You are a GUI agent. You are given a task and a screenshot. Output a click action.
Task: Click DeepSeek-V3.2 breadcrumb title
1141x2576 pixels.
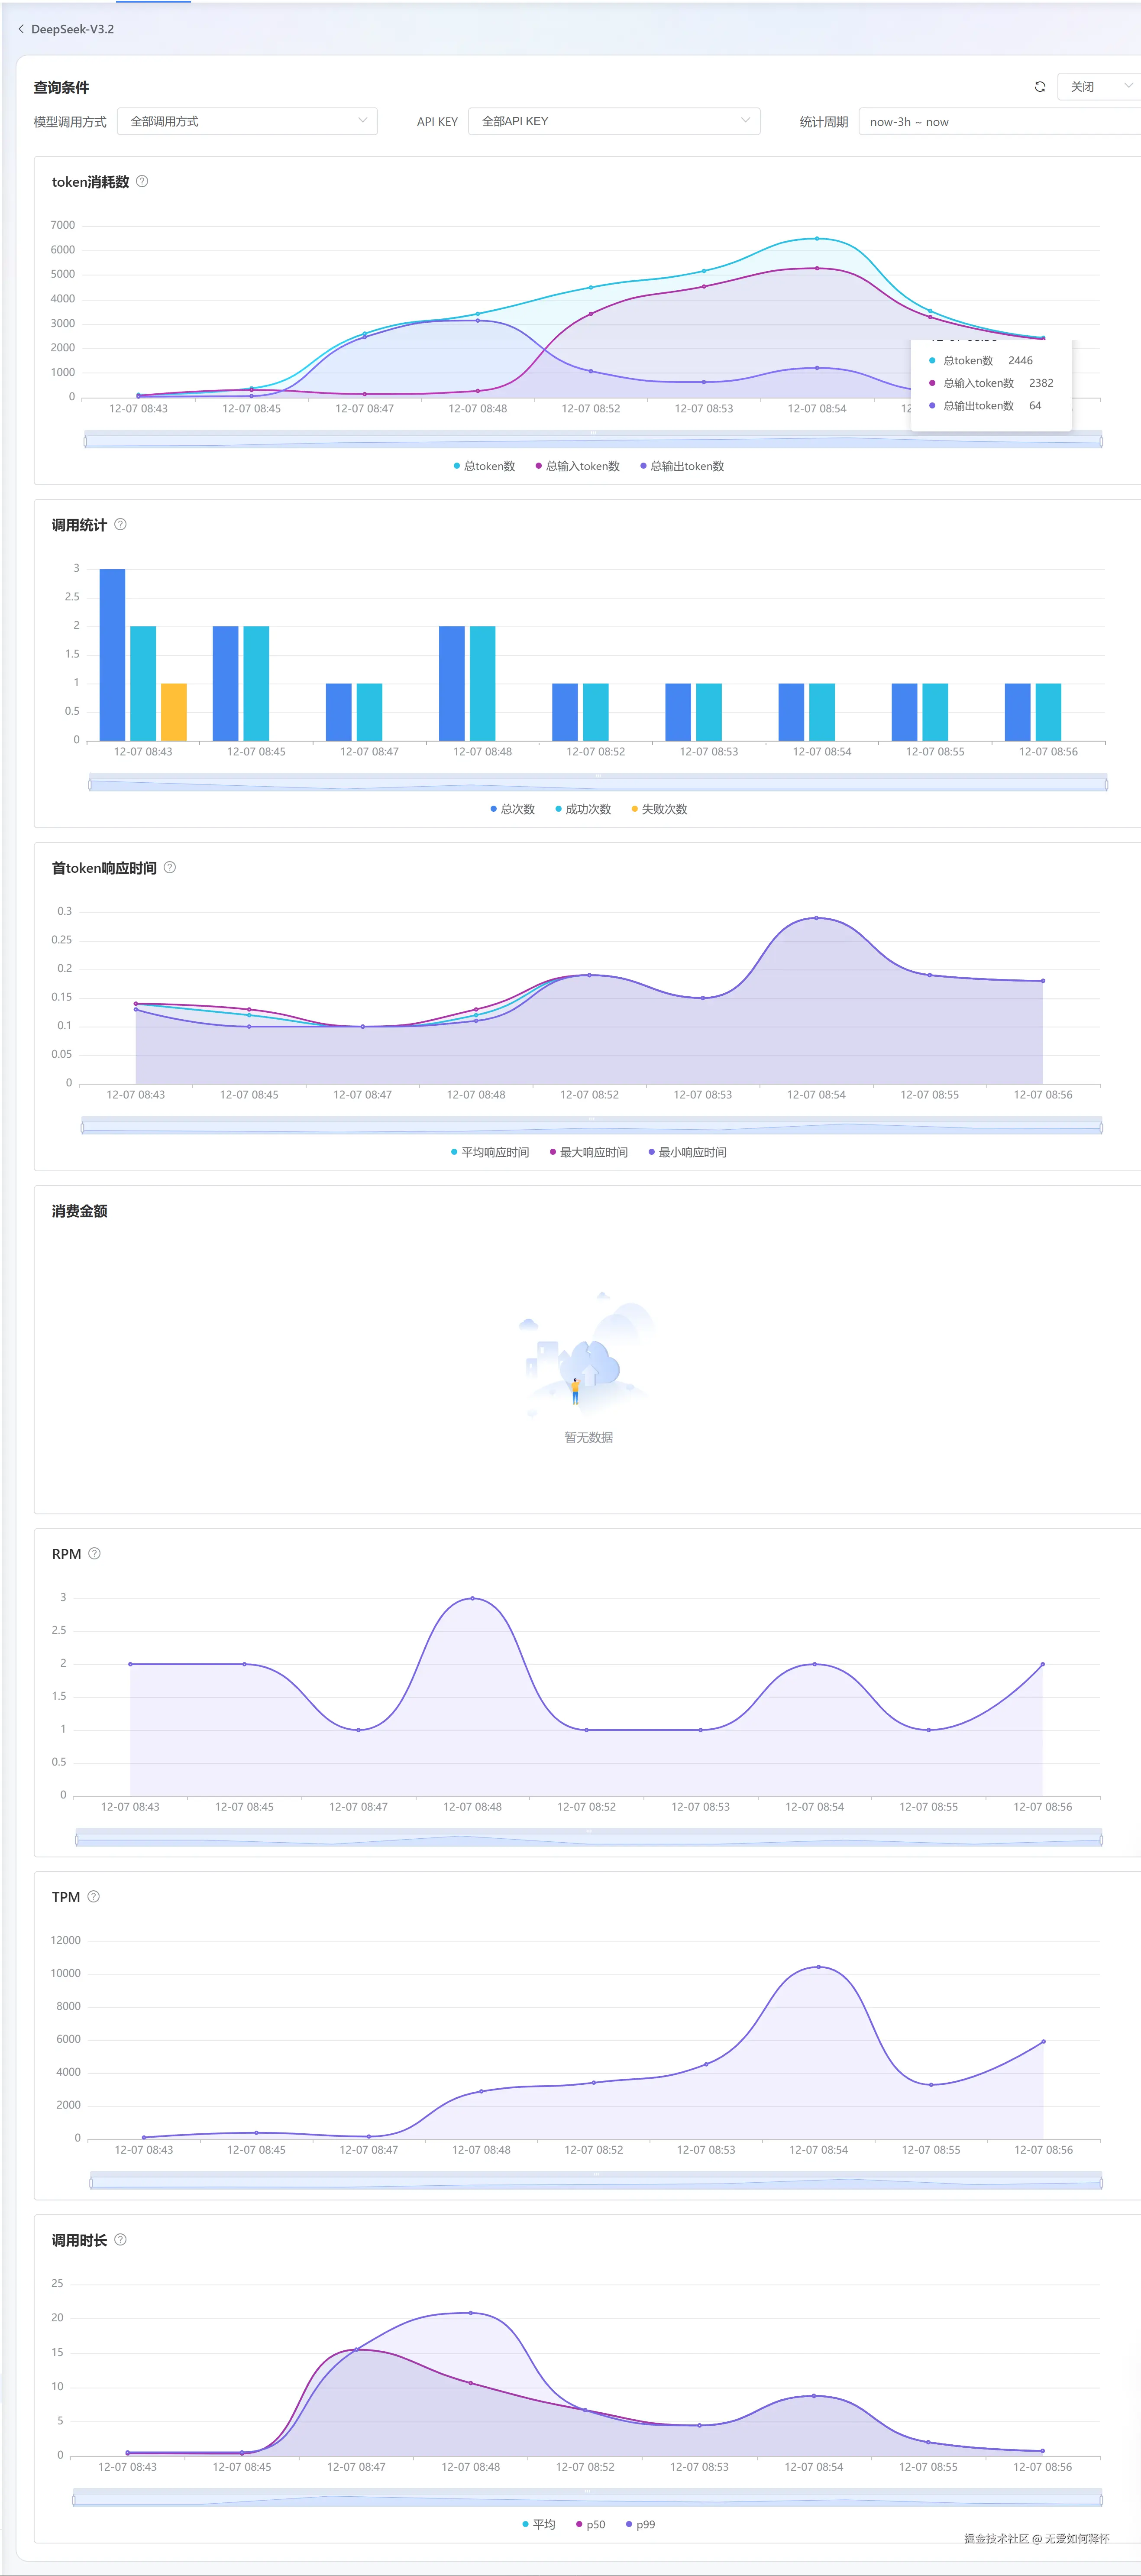tap(72, 29)
